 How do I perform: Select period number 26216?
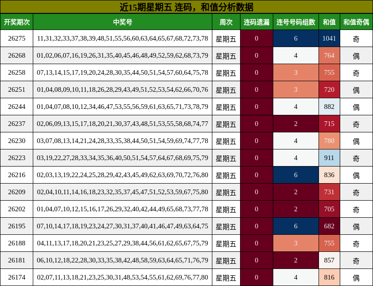pos(17,175)
